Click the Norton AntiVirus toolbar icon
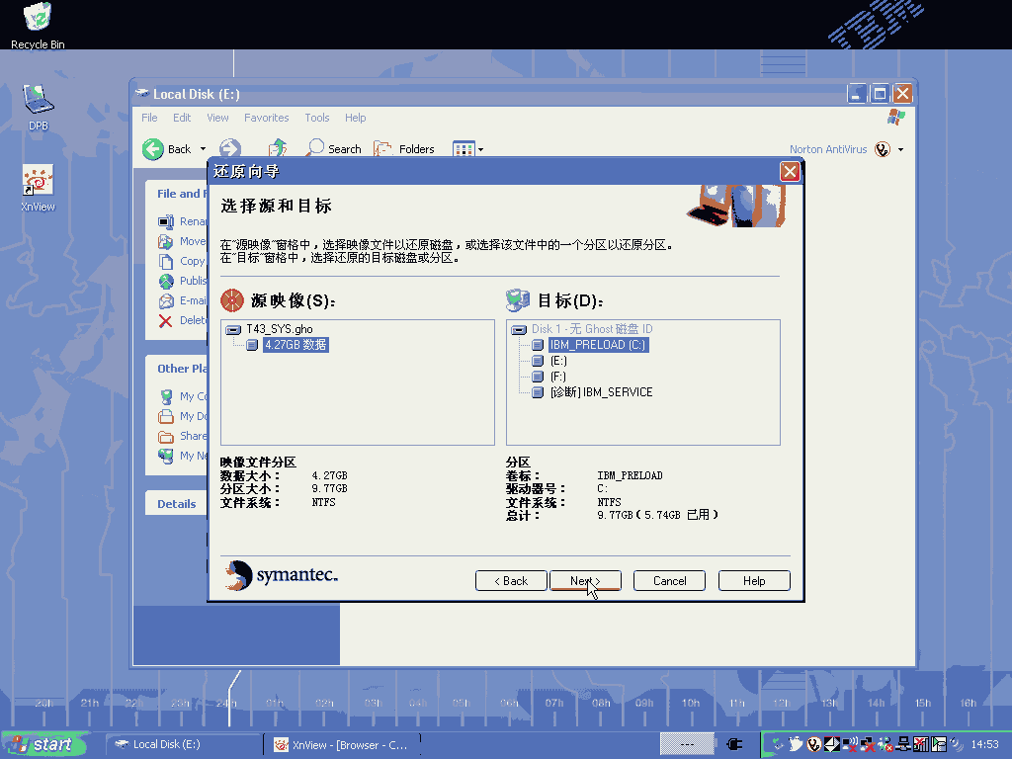 coord(882,149)
